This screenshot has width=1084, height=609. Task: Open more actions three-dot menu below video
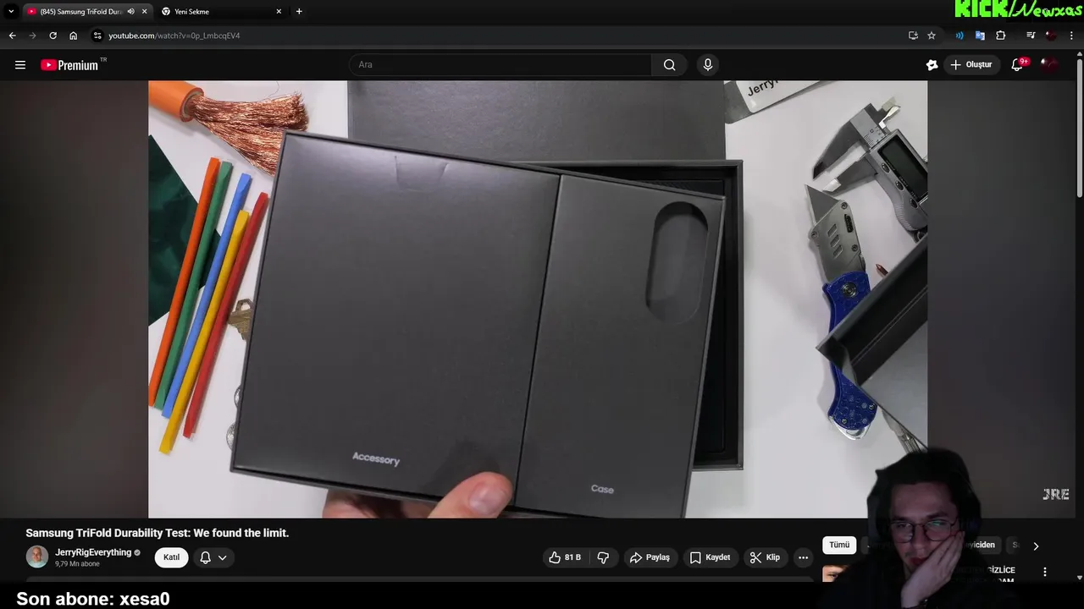[x=803, y=557]
